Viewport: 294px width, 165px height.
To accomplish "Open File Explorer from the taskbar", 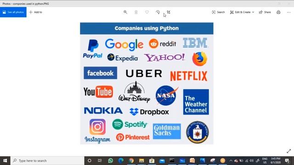I will (141, 161).
